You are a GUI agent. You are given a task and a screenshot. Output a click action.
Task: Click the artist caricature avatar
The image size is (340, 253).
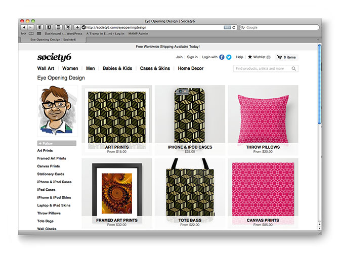point(58,111)
